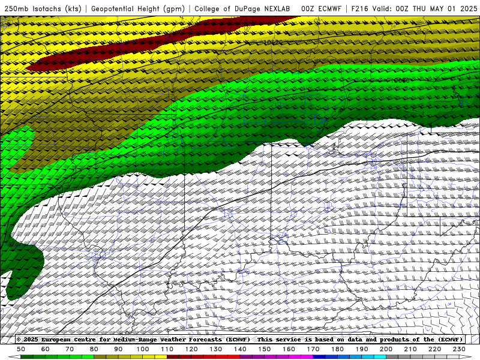Click the 10620 height contour label

pyautogui.click(x=273, y=42)
